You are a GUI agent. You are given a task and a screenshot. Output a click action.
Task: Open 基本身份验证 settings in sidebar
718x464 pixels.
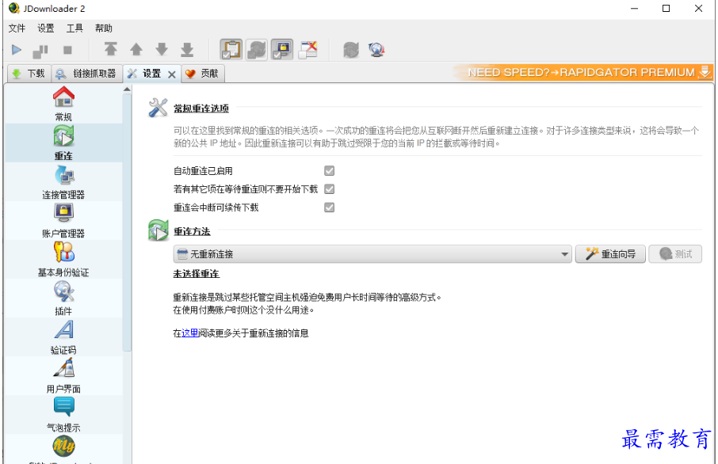coord(63,260)
